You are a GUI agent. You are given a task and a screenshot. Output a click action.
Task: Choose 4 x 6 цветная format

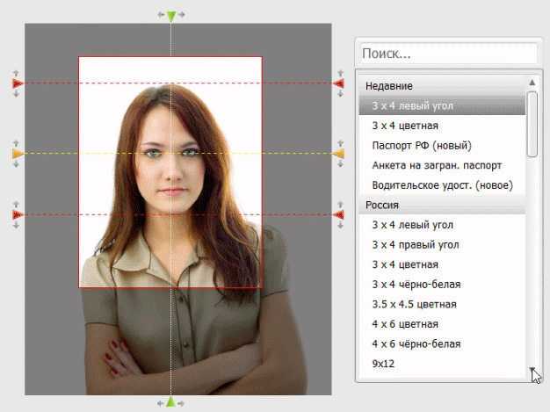pyautogui.click(x=442, y=323)
